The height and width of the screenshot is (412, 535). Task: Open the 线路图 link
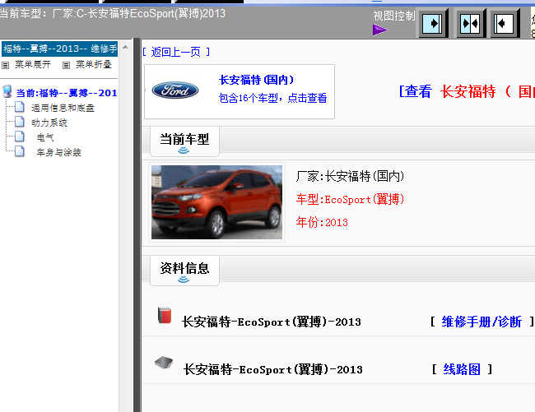pyautogui.click(x=462, y=369)
